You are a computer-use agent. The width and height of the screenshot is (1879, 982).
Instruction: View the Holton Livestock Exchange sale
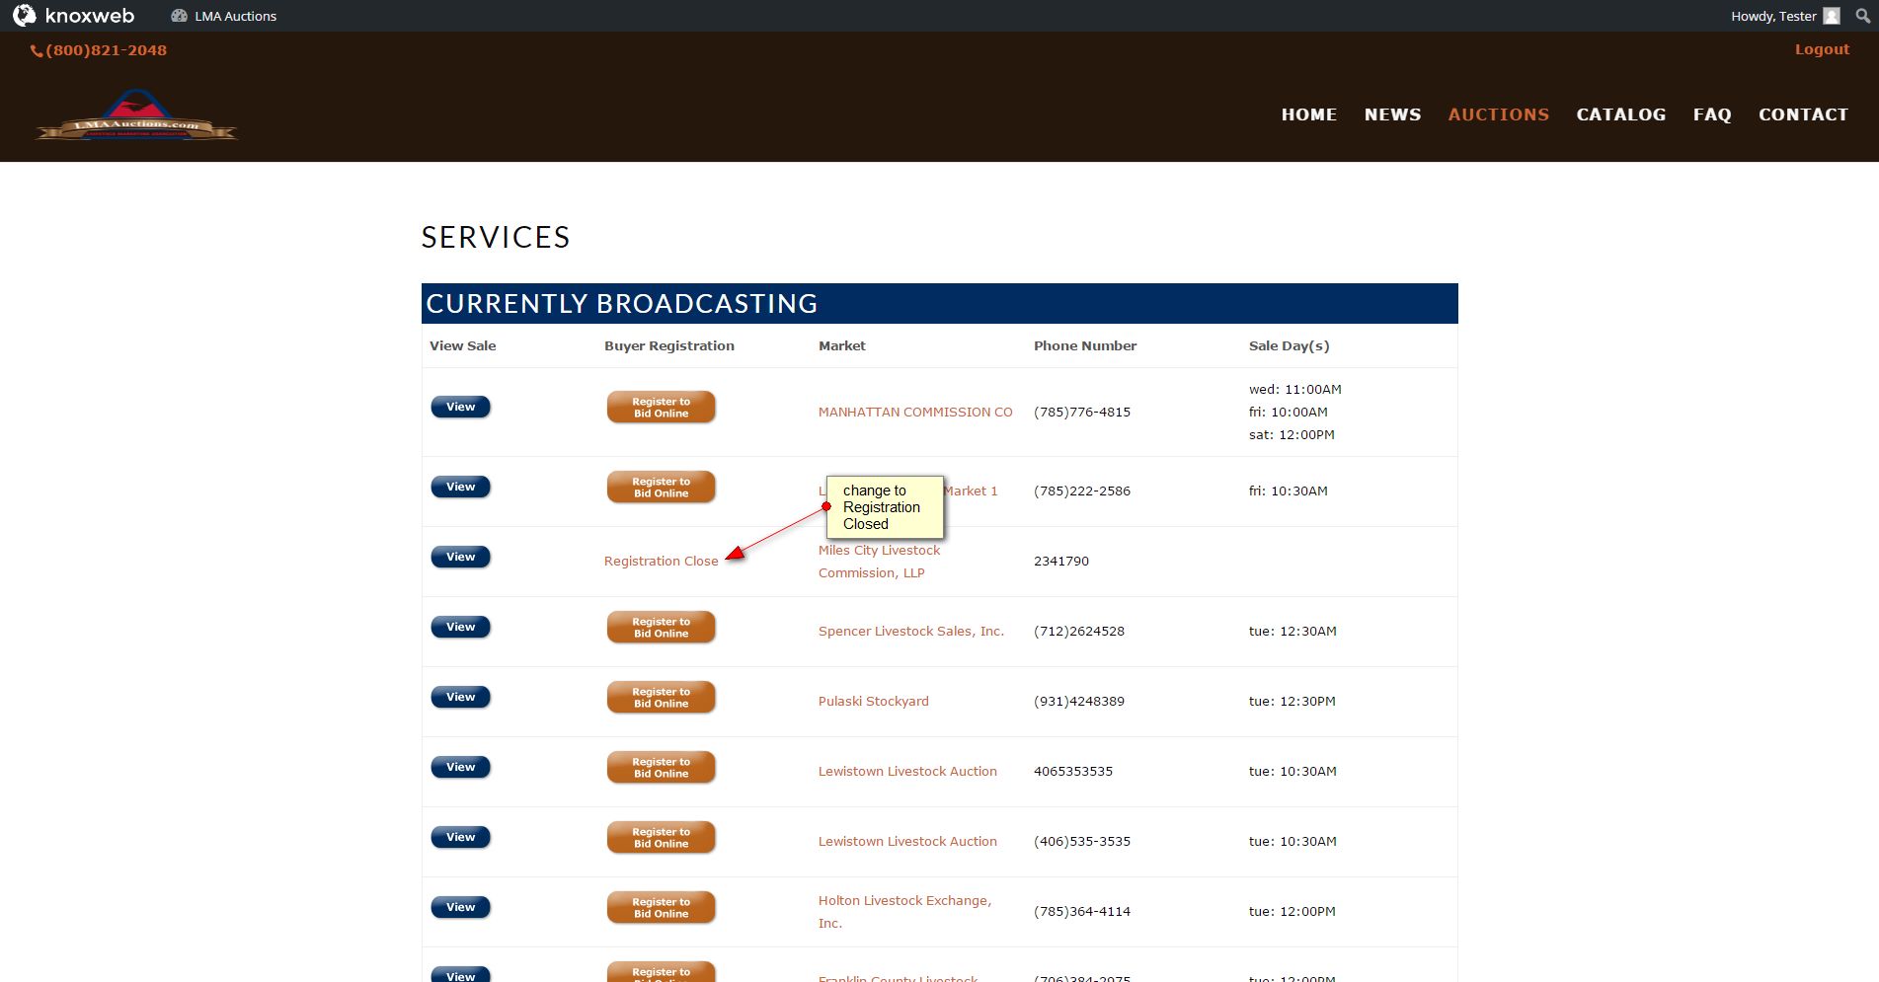coord(460,907)
